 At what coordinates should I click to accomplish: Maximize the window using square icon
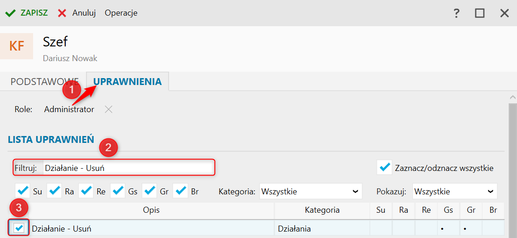click(480, 13)
